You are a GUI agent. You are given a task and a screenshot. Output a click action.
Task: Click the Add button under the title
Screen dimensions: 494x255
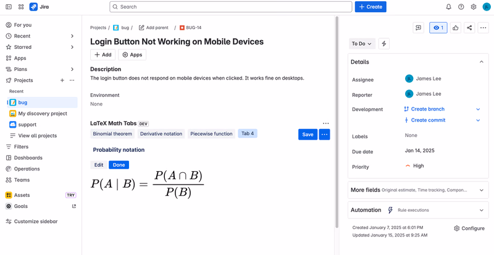click(x=103, y=54)
